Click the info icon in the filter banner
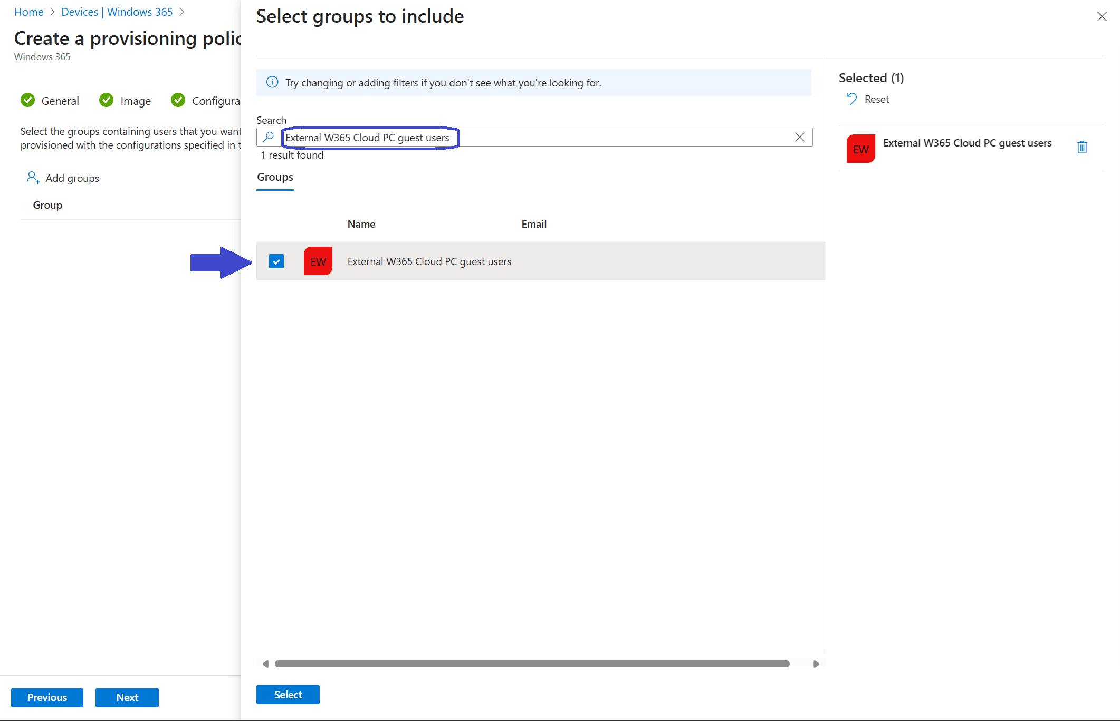1120x721 pixels. click(x=272, y=82)
